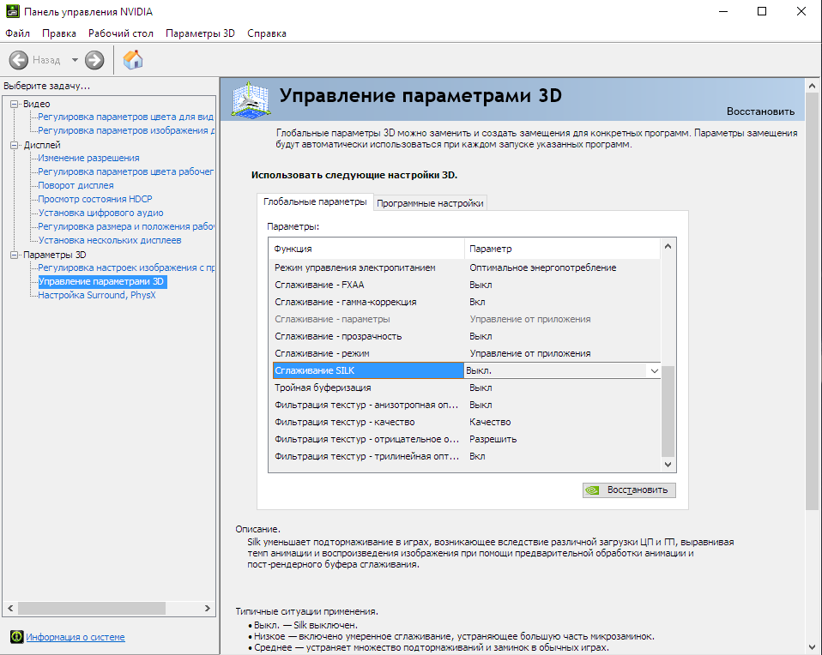Close the NVIDIA control panel window
The height and width of the screenshot is (655, 822).
(801, 11)
